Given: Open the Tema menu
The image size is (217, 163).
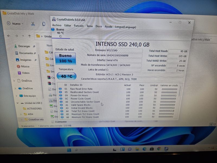Looking at the screenshot, I should (x=90, y=26).
